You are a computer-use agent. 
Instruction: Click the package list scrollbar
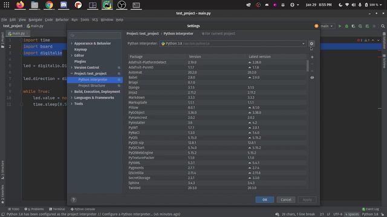tap(308, 66)
